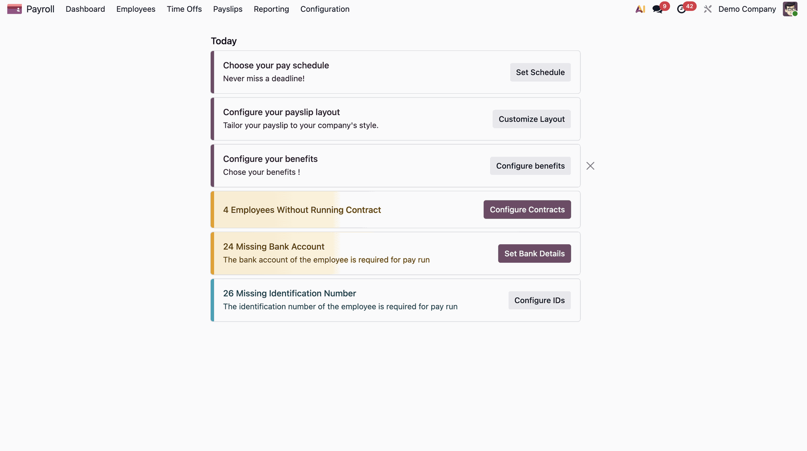Expand the Reporting menu
This screenshot has width=807, height=451.
[272, 9]
